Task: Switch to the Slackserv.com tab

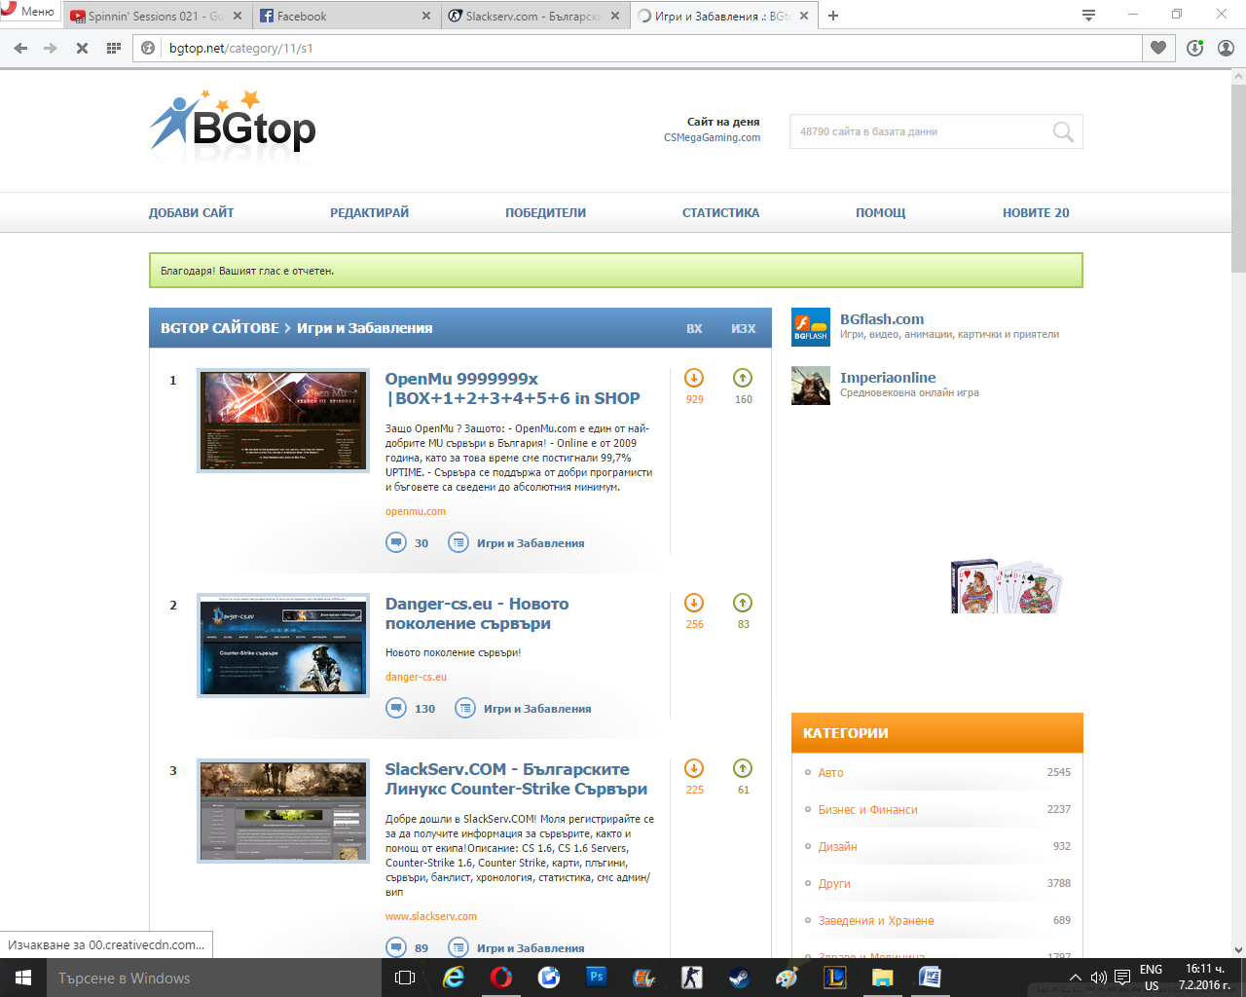Action: [x=533, y=17]
